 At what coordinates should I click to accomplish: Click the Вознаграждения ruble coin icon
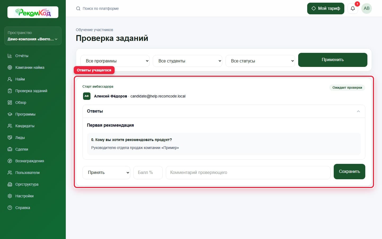click(10, 161)
